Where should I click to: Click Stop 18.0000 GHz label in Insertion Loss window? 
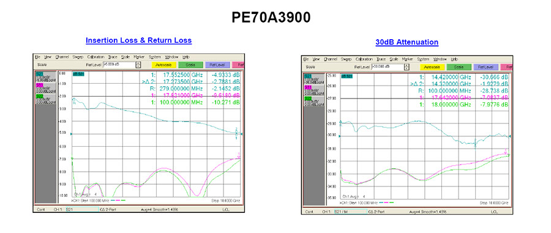pyautogui.click(x=226, y=201)
